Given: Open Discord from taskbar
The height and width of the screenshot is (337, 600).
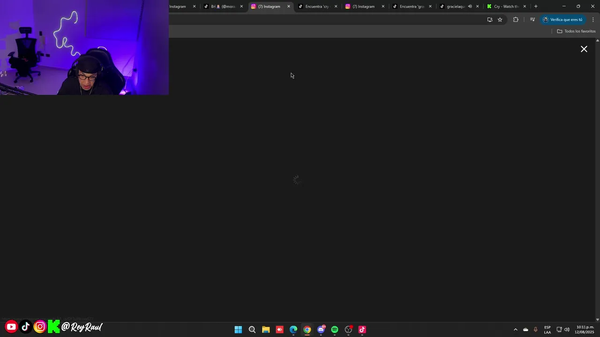Looking at the screenshot, I should click(321, 330).
